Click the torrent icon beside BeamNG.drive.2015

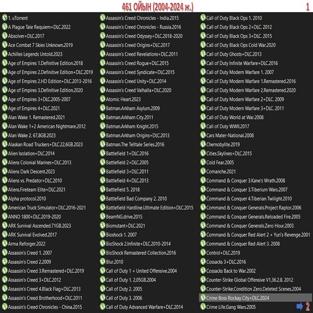pyautogui.click(x=102, y=216)
